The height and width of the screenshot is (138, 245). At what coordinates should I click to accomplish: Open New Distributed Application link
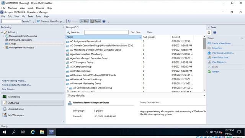(x=16, y=85)
